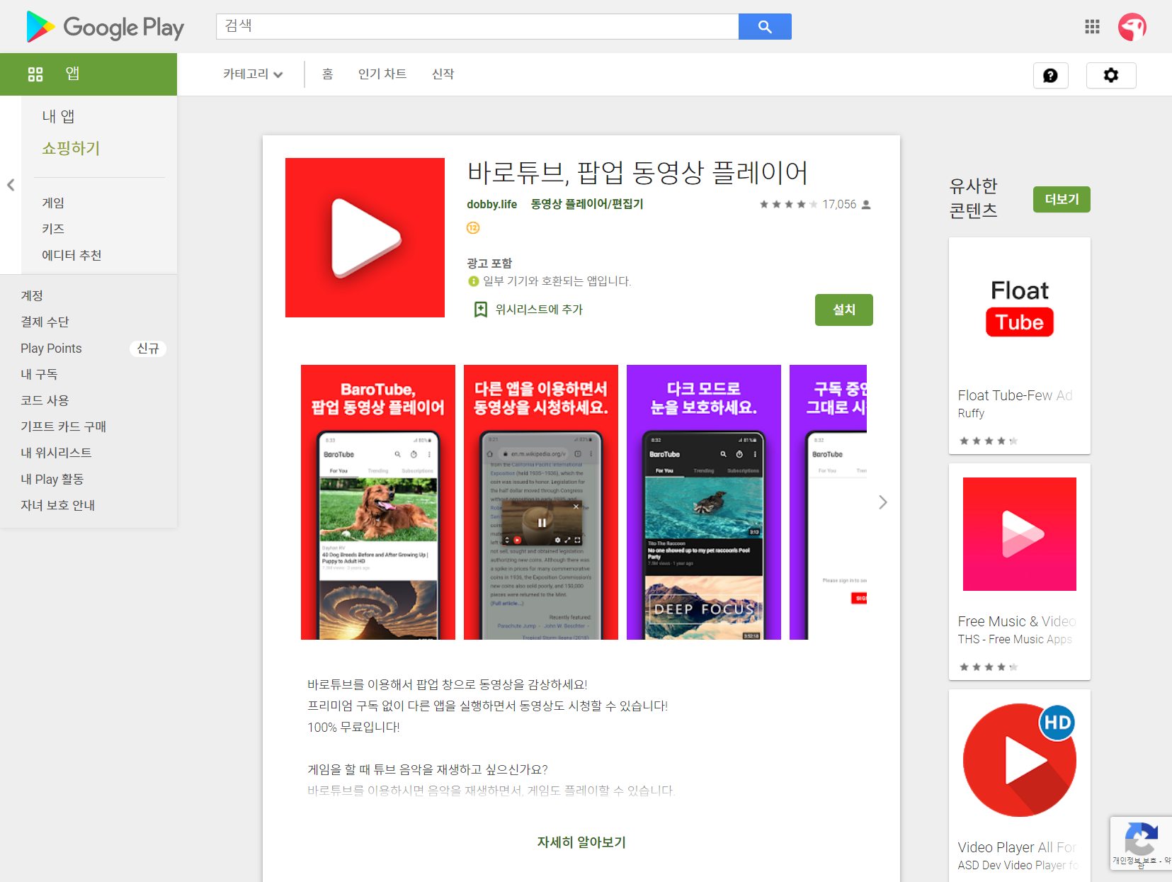Expand the 카테고리 dropdown
This screenshot has height=882, width=1172.
[x=253, y=74]
